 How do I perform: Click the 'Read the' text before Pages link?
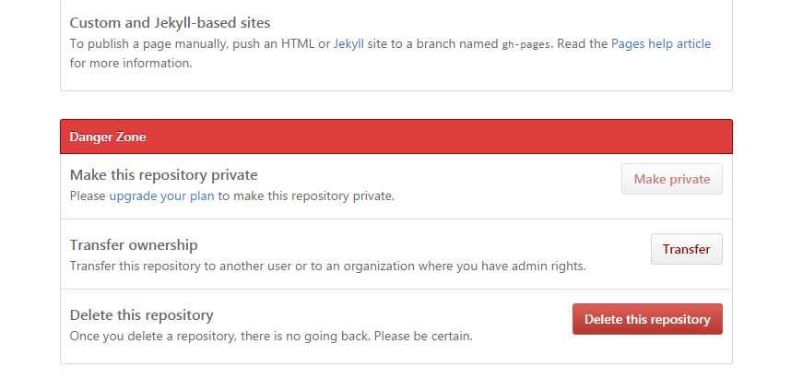pyautogui.click(x=583, y=43)
